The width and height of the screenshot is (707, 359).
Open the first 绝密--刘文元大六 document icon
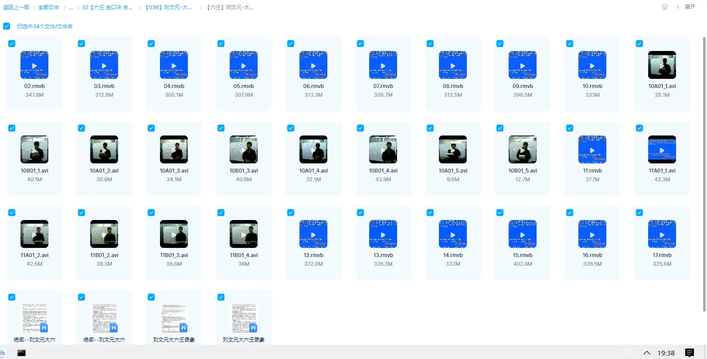coord(34,318)
